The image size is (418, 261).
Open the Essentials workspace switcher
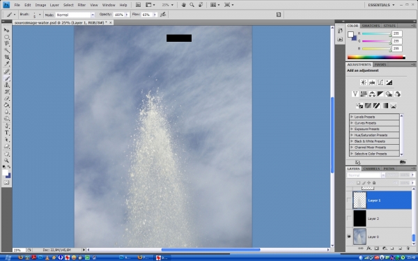tap(381, 5)
